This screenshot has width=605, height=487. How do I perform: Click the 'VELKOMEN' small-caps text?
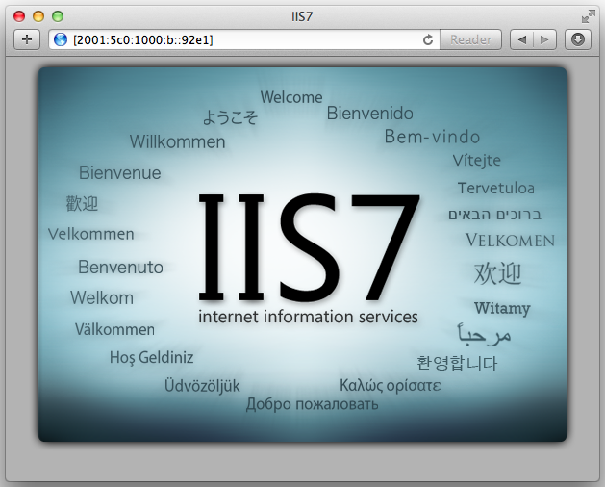click(x=510, y=241)
